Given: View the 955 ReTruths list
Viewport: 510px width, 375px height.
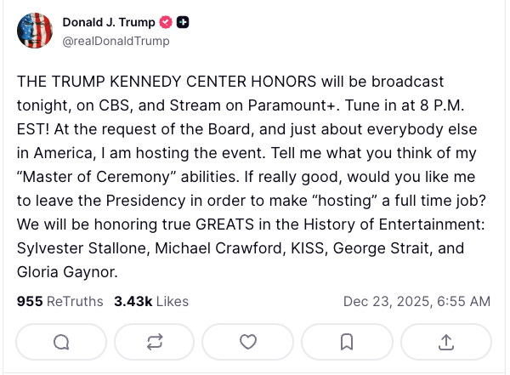Looking at the screenshot, I should pyautogui.click(x=59, y=301).
